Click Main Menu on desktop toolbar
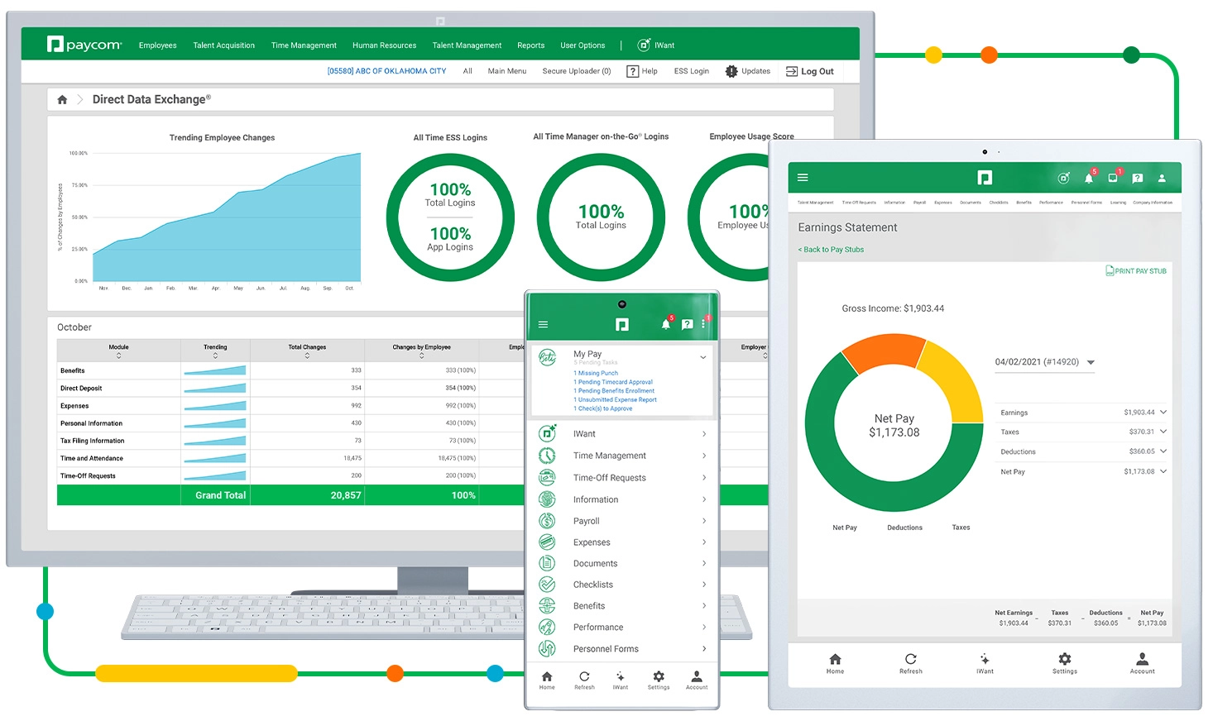This screenshot has width=1213, height=721. [x=507, y=71]
